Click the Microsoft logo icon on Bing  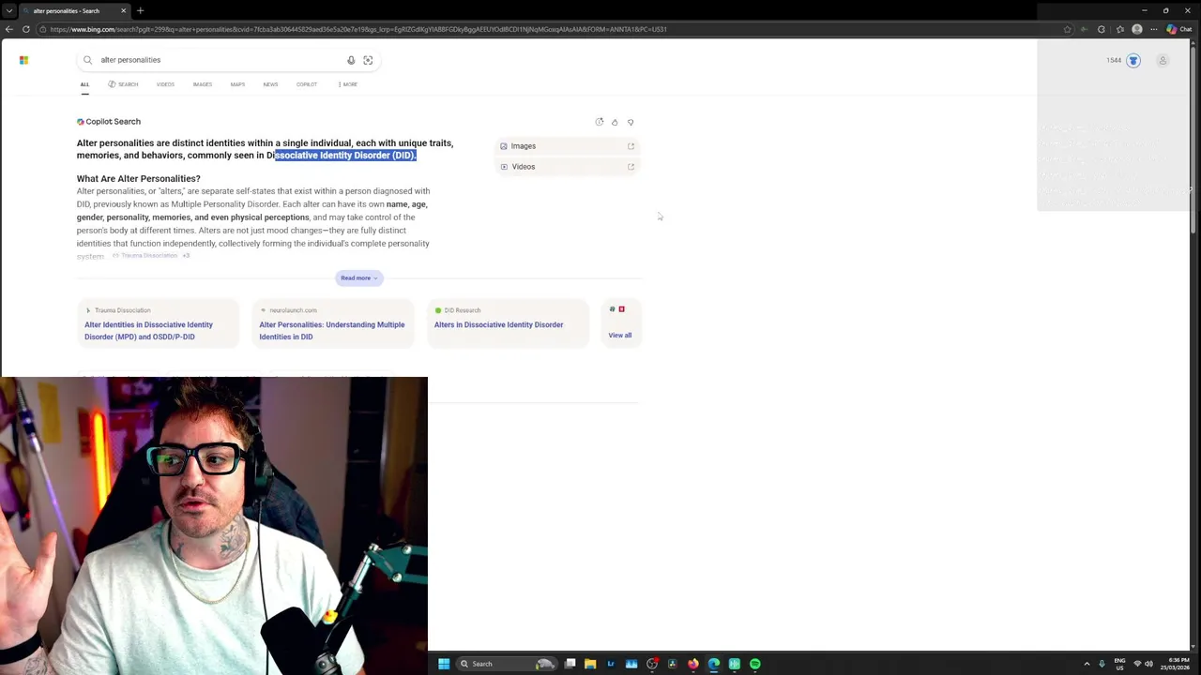tap(23, 60)
